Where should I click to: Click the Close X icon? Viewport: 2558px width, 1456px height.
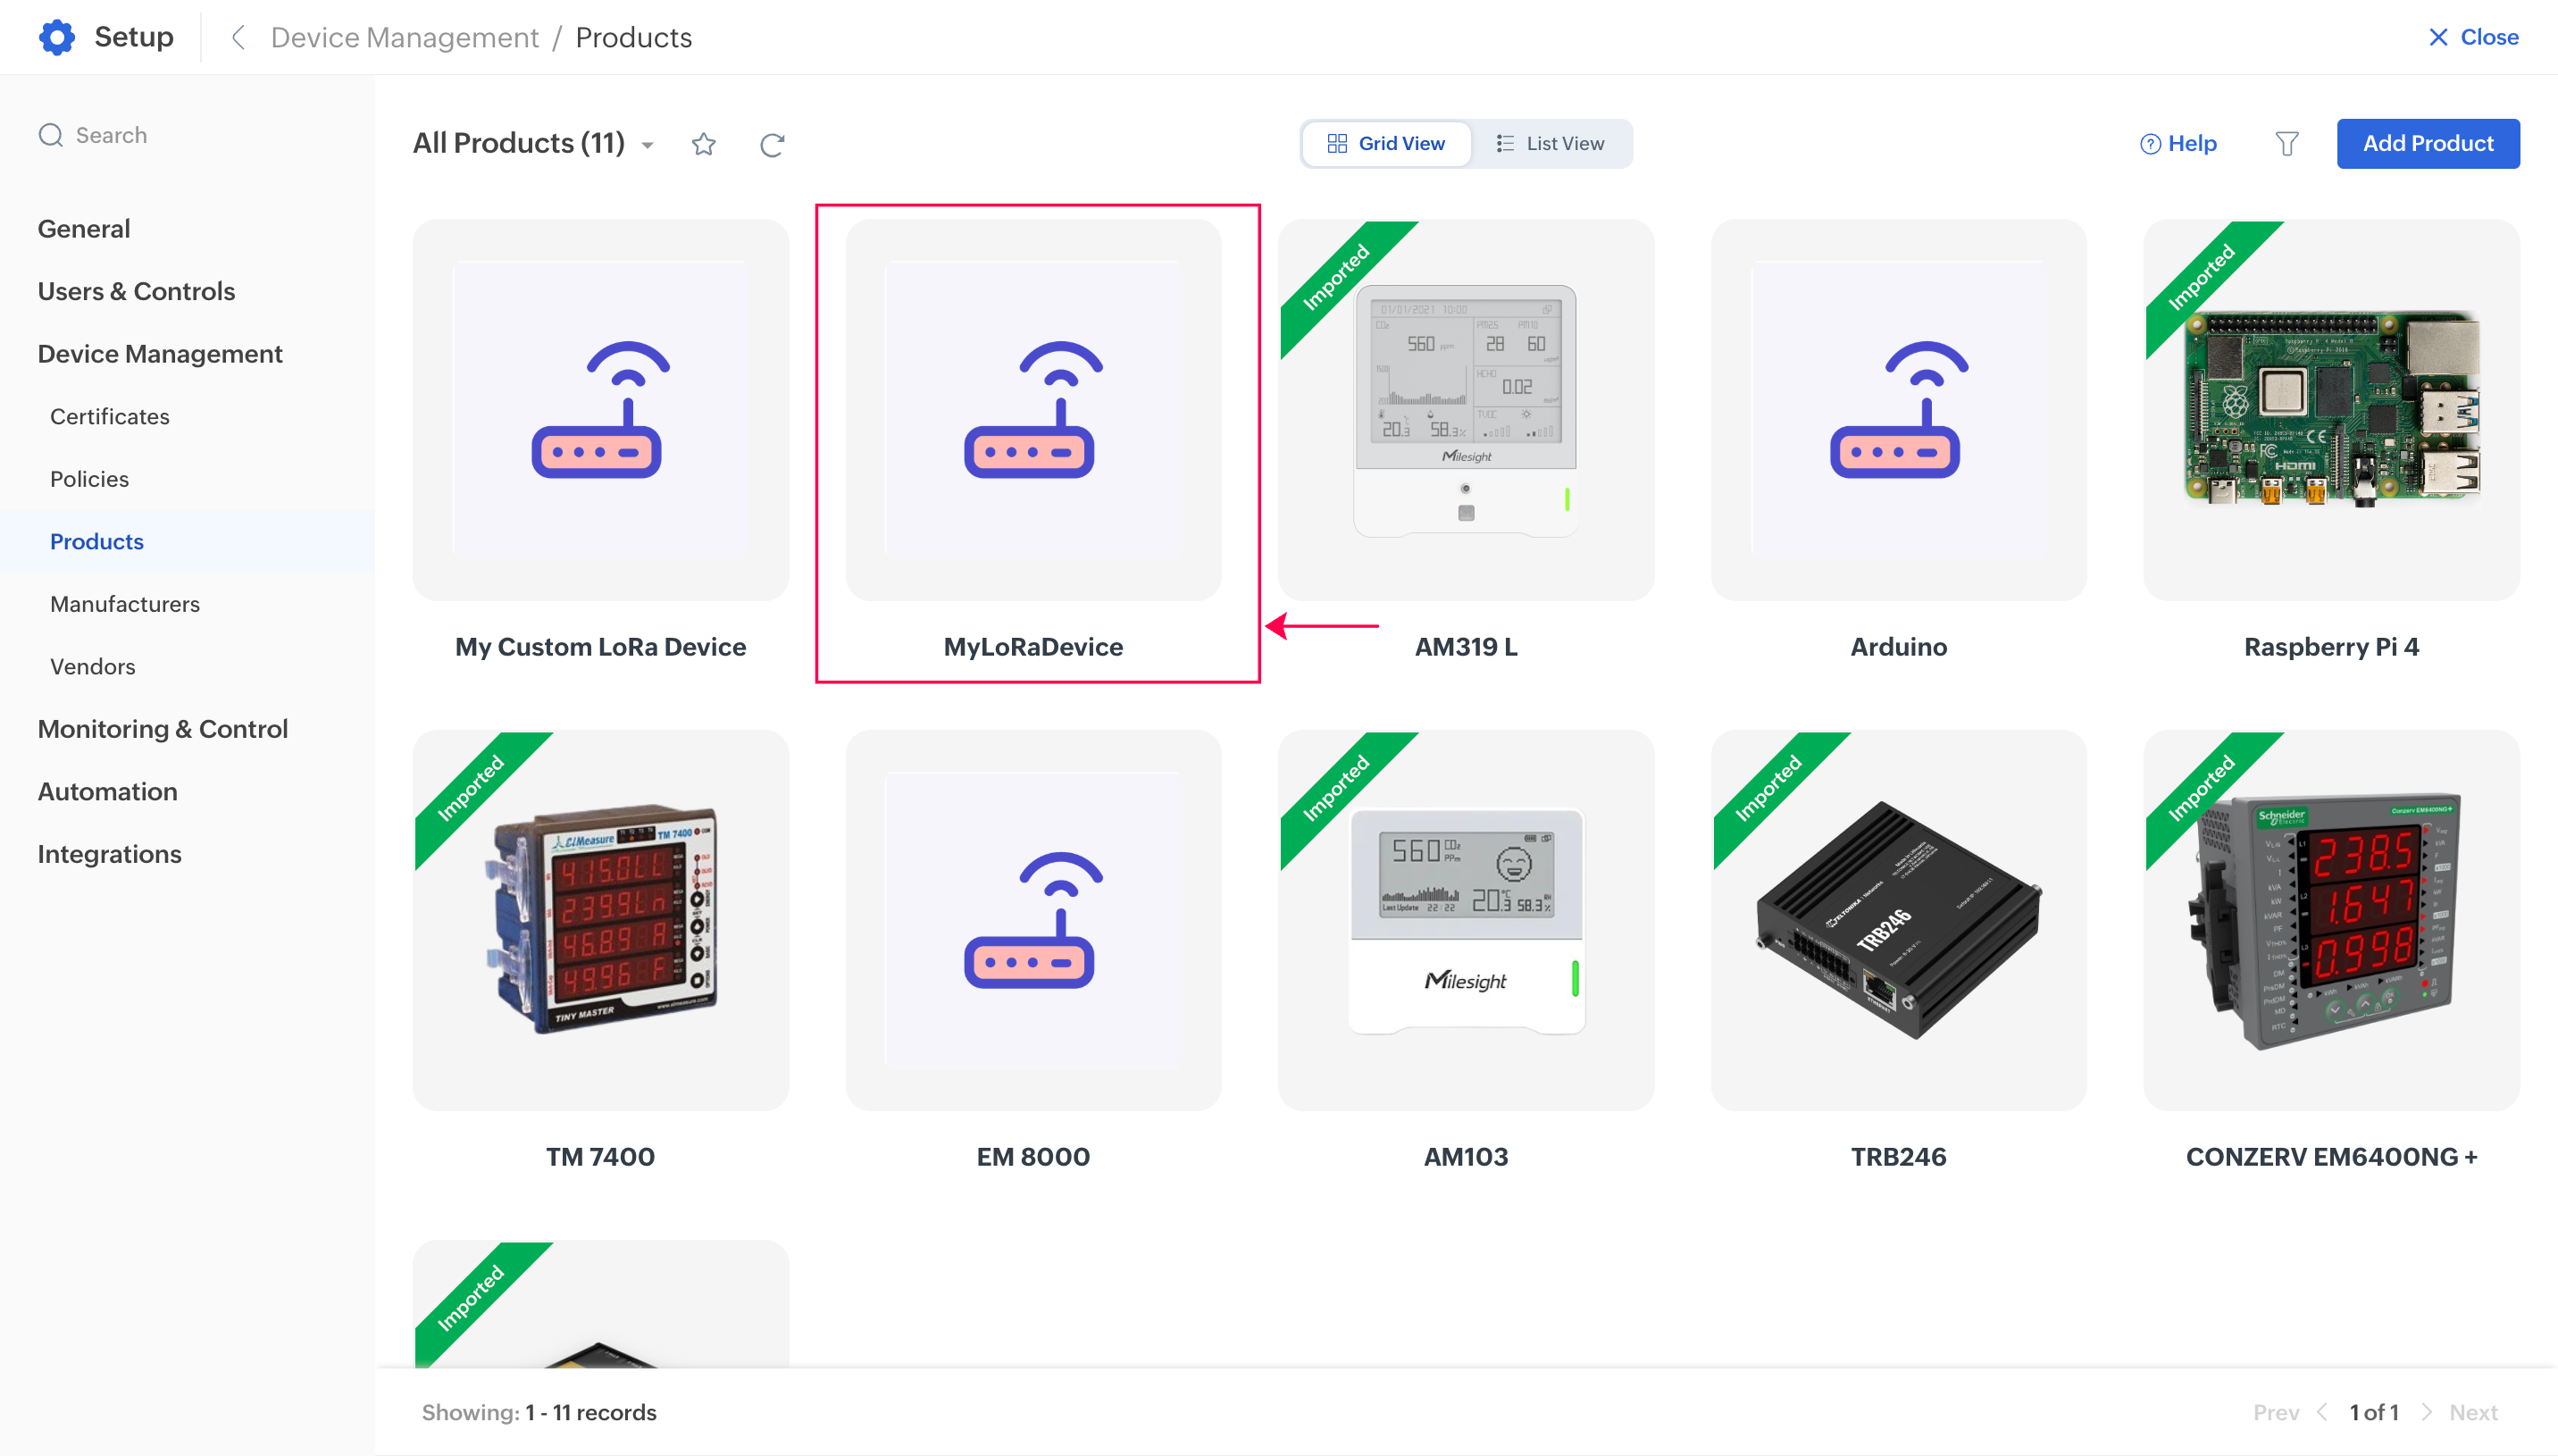tap(2437, 37)
